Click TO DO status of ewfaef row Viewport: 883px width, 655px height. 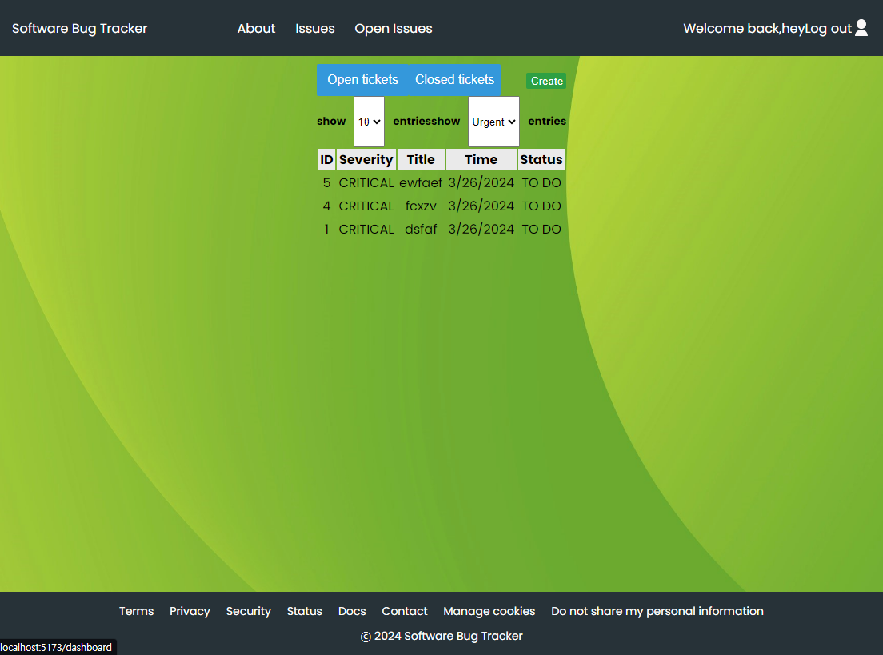[541, 183]
